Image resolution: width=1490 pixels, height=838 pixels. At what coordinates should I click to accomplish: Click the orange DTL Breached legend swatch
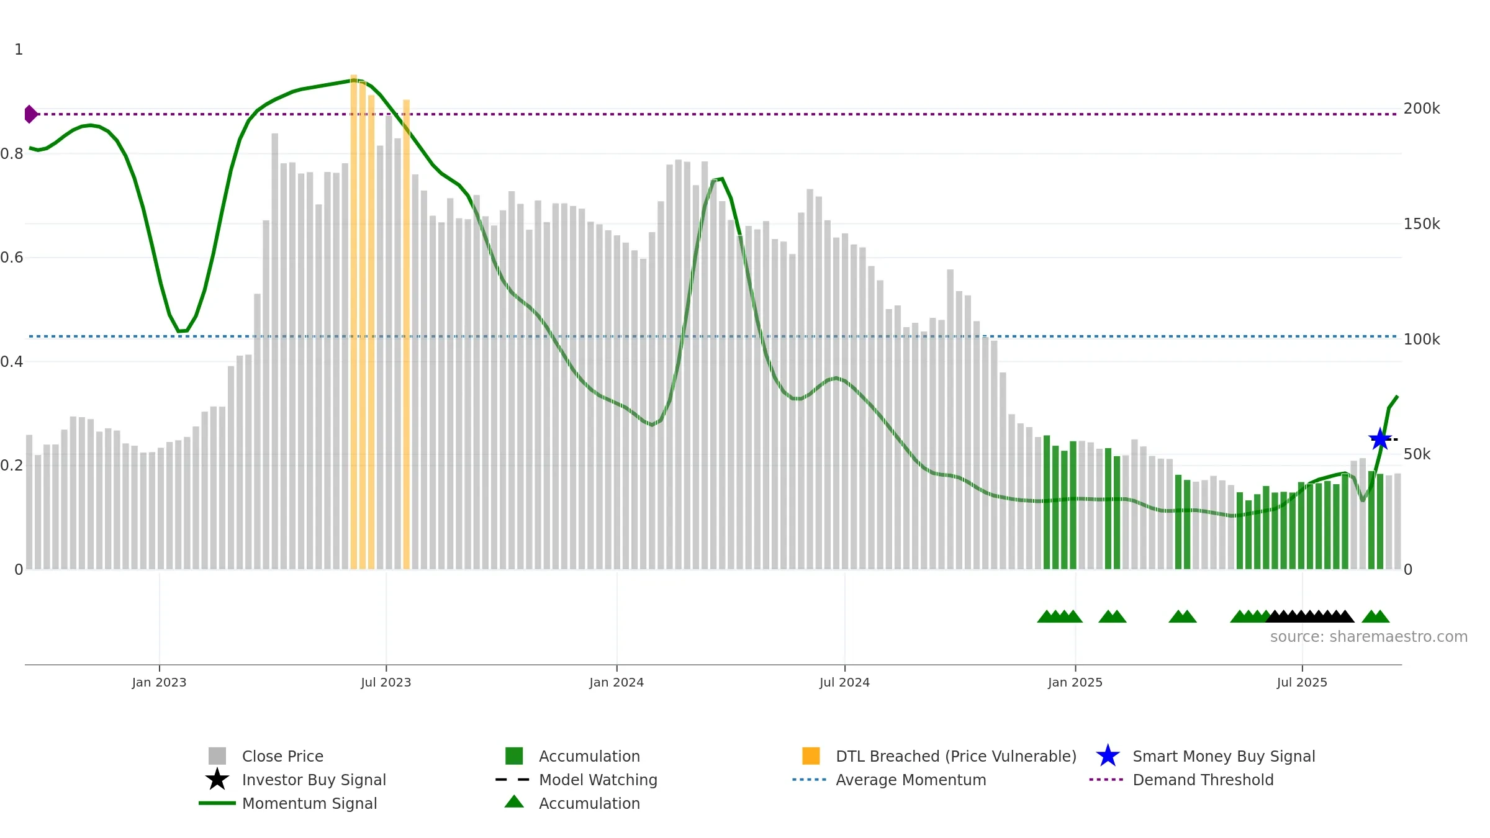pyautogui.click(x=811, y=756)
